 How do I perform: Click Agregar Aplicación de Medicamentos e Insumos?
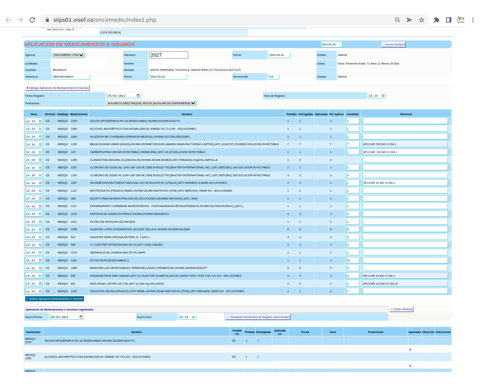(x=57, y=88)
